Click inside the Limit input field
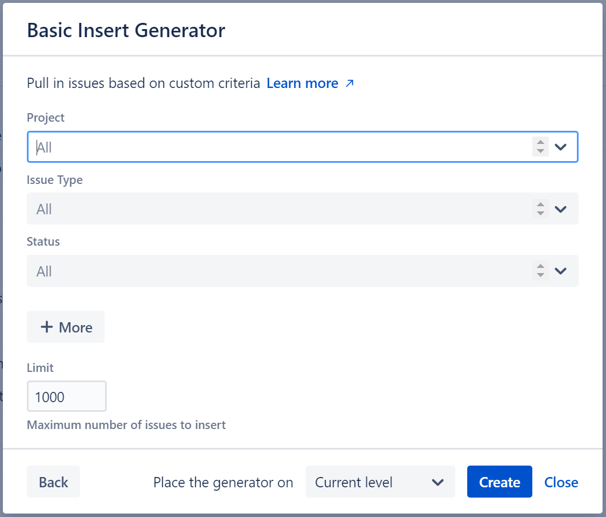The width and height of the screenshot is (606, 517). click(66, 396)
